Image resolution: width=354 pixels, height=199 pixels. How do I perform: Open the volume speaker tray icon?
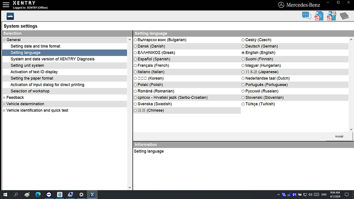(x=310, y=195)
